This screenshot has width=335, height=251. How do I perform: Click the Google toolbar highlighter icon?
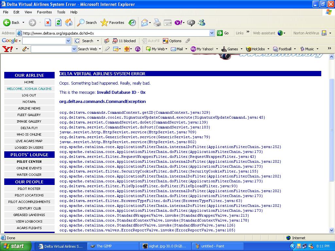tap(187, 41)
